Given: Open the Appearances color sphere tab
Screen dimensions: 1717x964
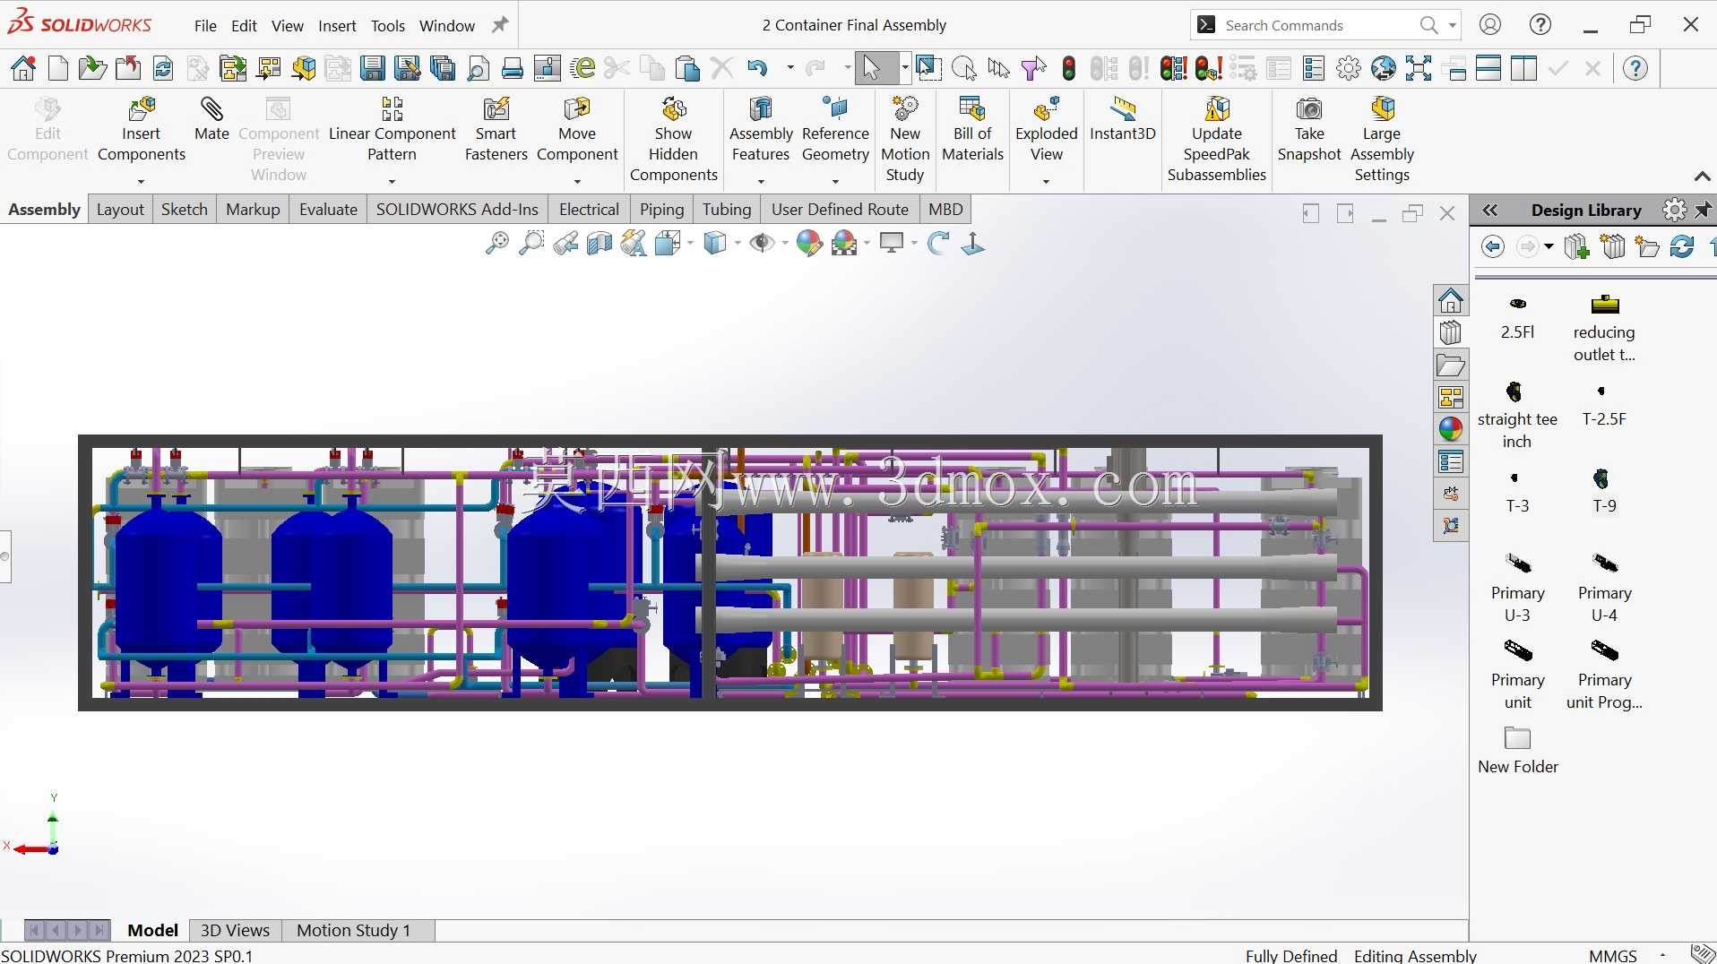Looking at the screenshot, I should (1451, 429).
